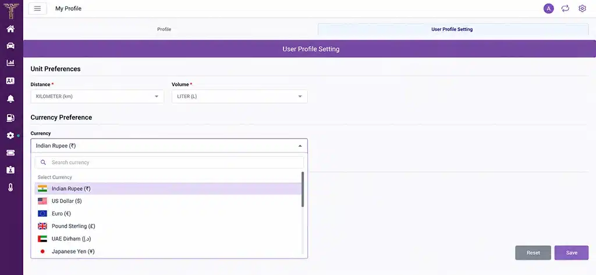Select Indian Rupee (₹) option
Image resolution: width=596 pixels, height=275 pixels.
168,189
